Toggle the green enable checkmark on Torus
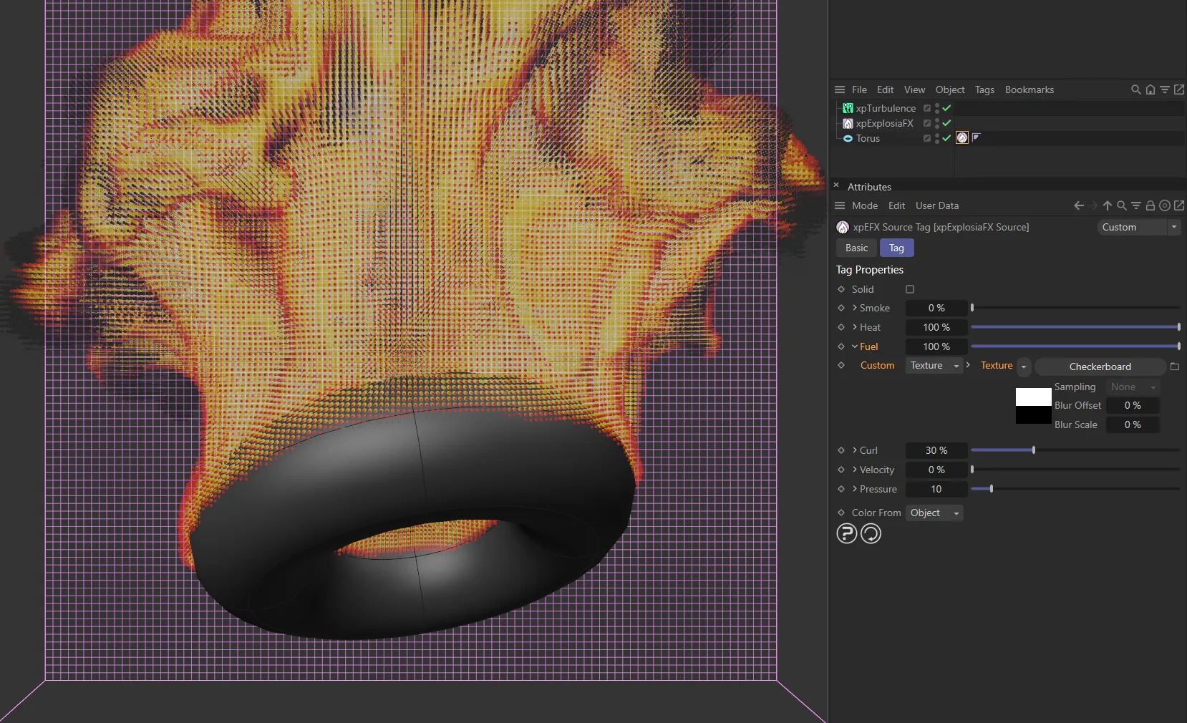1187x723 pixels. (945, 140)
